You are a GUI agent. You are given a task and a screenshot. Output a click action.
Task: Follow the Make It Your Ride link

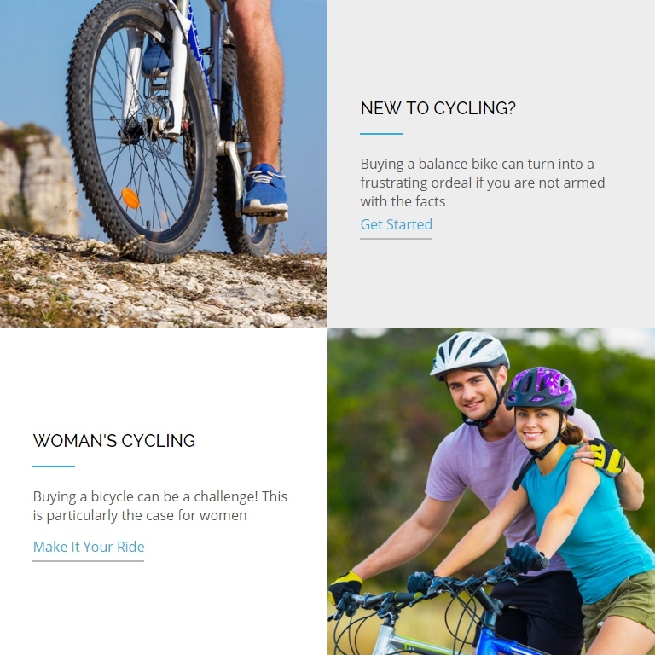(89, 547)
